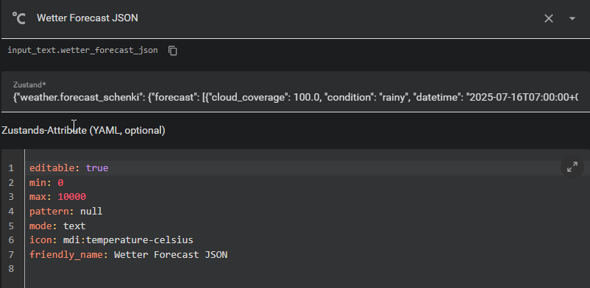Click the 'friendly_name: Wetter Forecast JSON' line

128,254
